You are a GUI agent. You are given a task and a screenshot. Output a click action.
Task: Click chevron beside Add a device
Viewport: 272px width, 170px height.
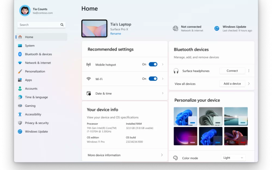tap(249, 84)
